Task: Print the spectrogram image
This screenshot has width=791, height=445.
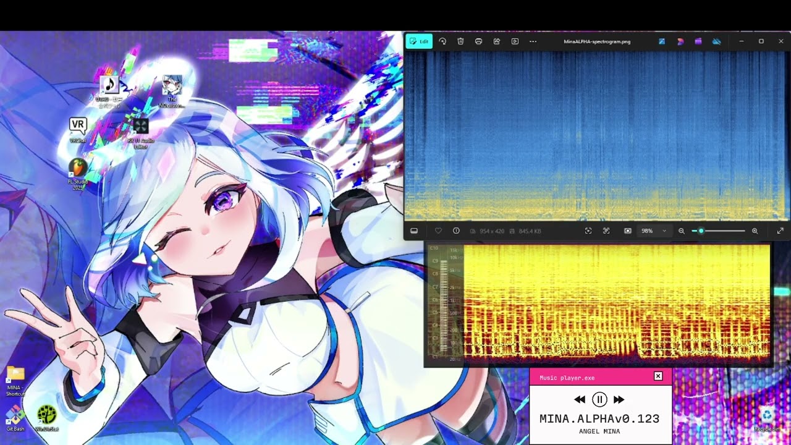Action: 478,41
